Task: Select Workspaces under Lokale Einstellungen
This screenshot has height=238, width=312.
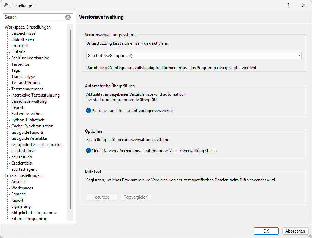Action: point(22,188)
